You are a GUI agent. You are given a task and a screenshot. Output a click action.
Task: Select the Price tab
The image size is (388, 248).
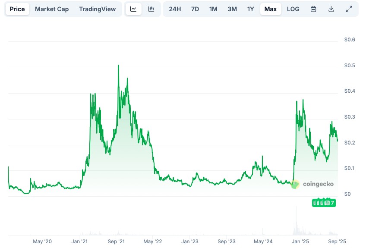pyautogui.click(x=17, y=9)
